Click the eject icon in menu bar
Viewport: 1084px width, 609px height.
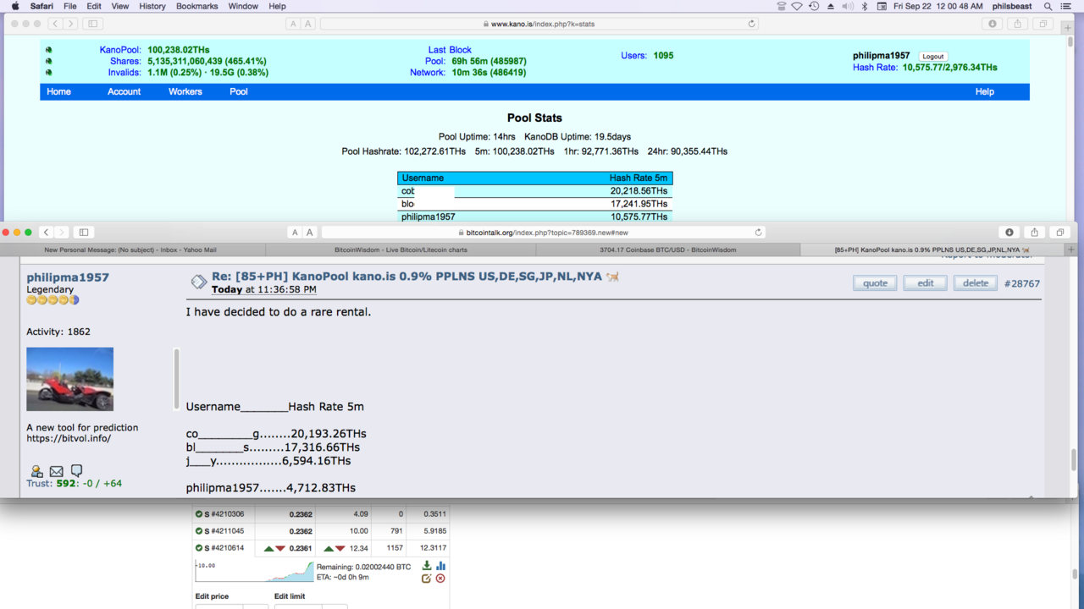831,6
